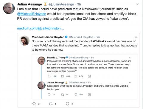Reply to @TheRealJulian's tweet with 75 replies
The image size is (143, 109).
click(x=49, y=94)
